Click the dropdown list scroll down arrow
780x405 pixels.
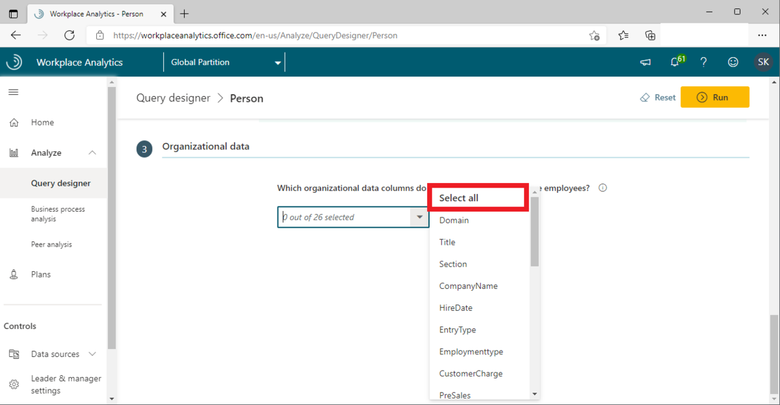click(x=534, y=394)
